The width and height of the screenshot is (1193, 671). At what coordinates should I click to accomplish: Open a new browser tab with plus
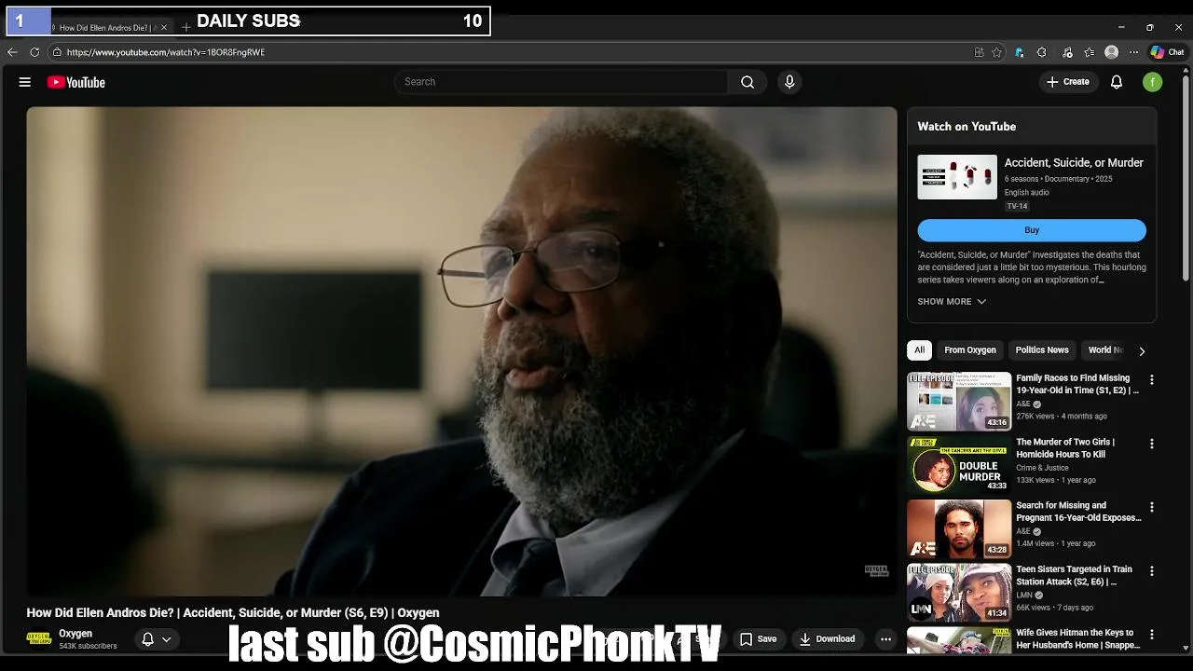(x=185, y=27)
